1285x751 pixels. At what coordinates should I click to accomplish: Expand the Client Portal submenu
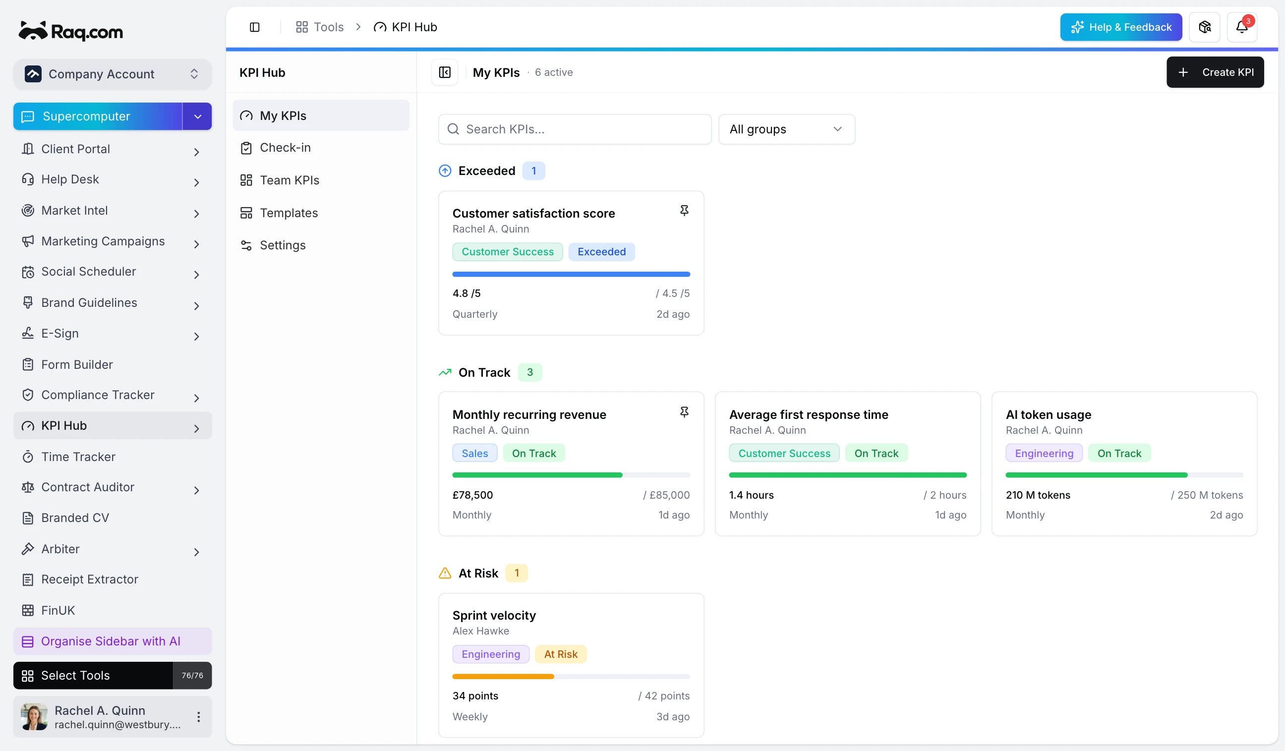[x=196, y=151]
